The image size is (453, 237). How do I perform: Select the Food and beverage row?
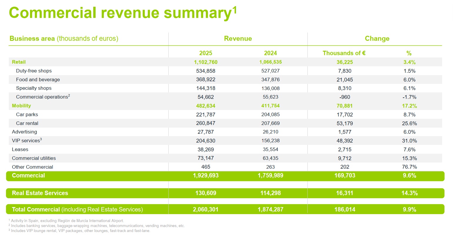[225, 79]
